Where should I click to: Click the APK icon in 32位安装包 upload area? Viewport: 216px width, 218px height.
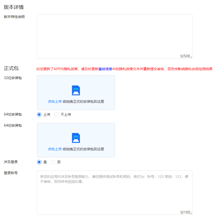point(76,90)
